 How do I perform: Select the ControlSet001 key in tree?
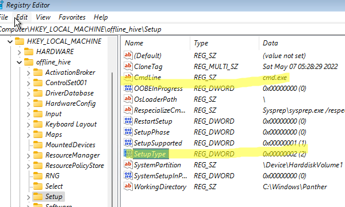[66, 83]
